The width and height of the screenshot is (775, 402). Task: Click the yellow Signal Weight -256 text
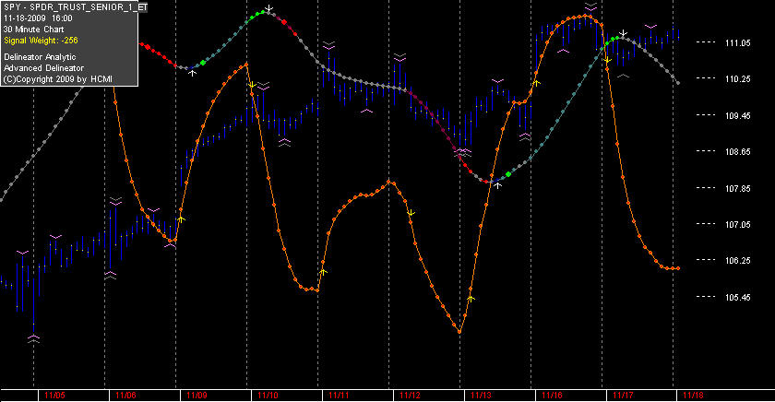tap(41, 41)
